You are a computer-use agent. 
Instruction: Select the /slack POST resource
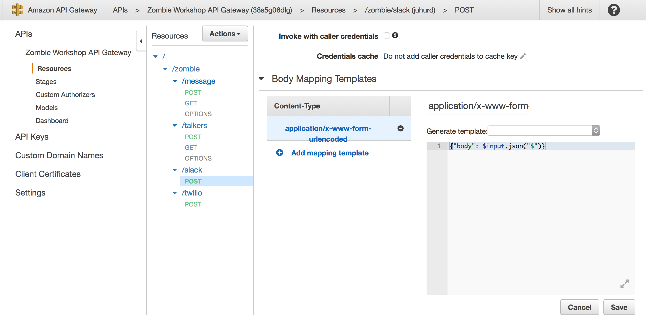[x=194, y=181]
